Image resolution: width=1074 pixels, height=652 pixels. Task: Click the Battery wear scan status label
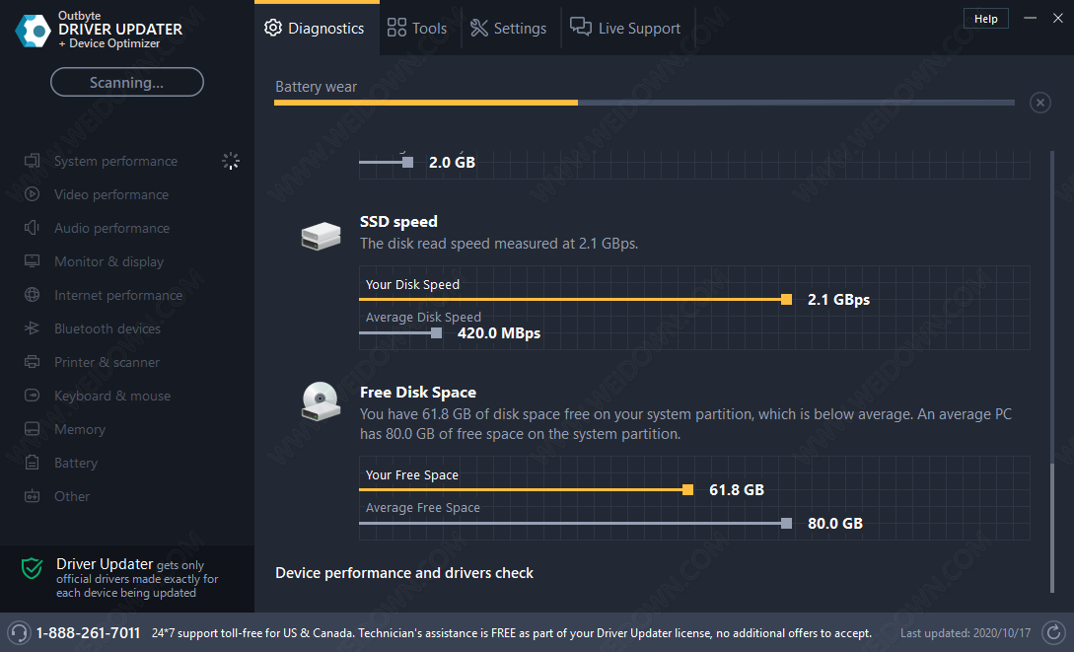pyautogui.click(x=316, y=87)
